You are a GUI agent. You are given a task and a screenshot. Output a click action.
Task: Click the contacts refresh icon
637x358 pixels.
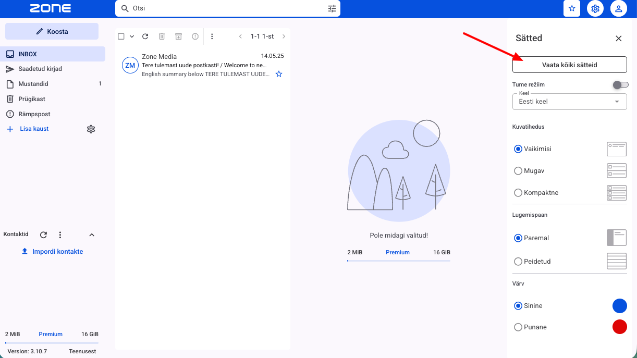[44, 235]
